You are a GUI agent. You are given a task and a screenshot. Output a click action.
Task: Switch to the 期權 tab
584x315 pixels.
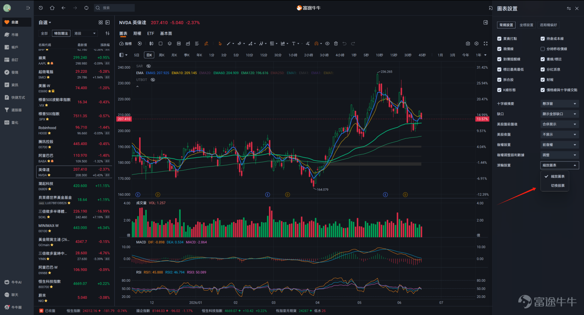(137, 33)
